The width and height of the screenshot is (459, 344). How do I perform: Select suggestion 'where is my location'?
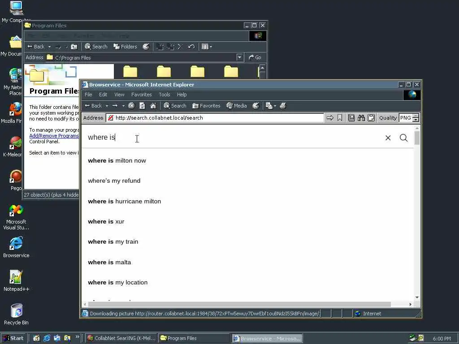[118, 282]
